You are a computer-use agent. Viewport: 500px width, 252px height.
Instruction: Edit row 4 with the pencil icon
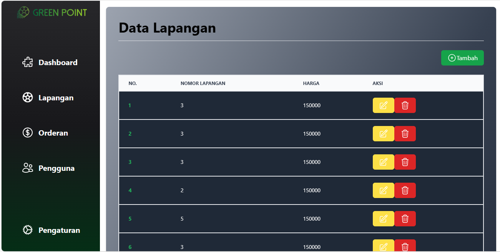[383, 190]
